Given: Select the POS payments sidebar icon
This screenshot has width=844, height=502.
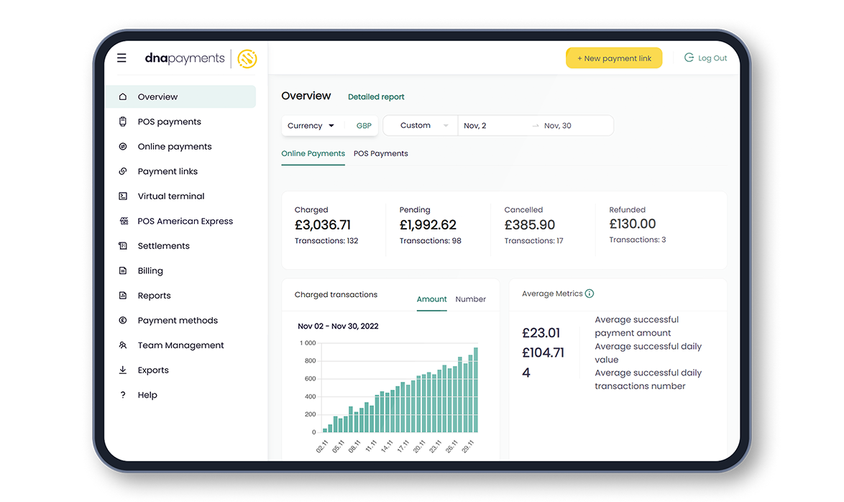Looking at the screenshot, I should tap(124, 121).
